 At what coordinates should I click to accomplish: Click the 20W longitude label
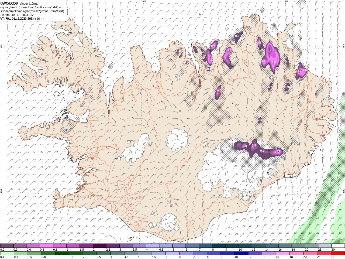pyautogui.click(x=144, y=1)
